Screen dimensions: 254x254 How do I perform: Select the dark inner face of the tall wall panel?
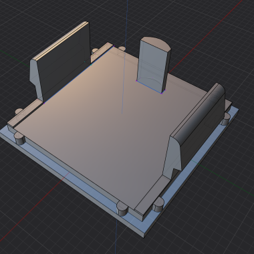pyautogui.click(x=65, y=61)
